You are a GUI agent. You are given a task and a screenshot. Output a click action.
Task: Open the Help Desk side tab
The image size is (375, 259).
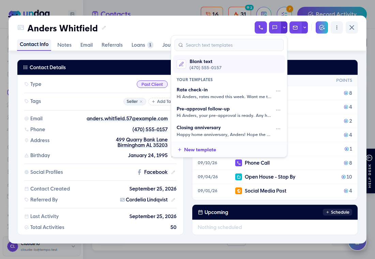371,171
